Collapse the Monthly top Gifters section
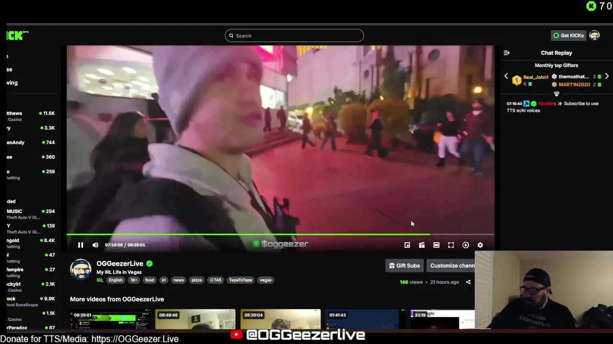613x344 pixels. pos(556,94)
